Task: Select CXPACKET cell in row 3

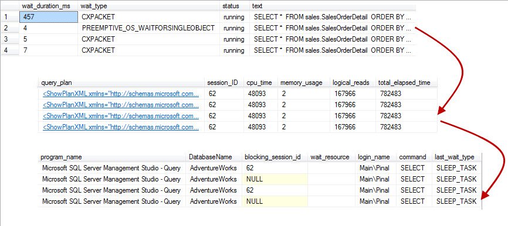Action: [149, 39]
